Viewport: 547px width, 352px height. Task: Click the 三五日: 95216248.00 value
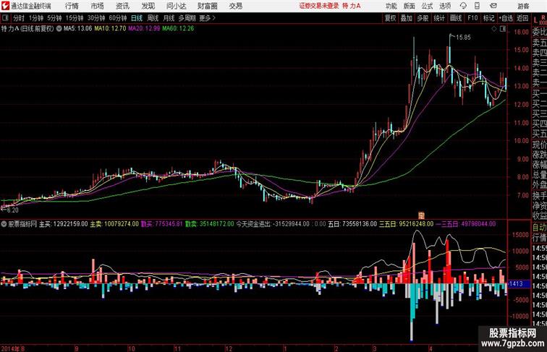407,224
